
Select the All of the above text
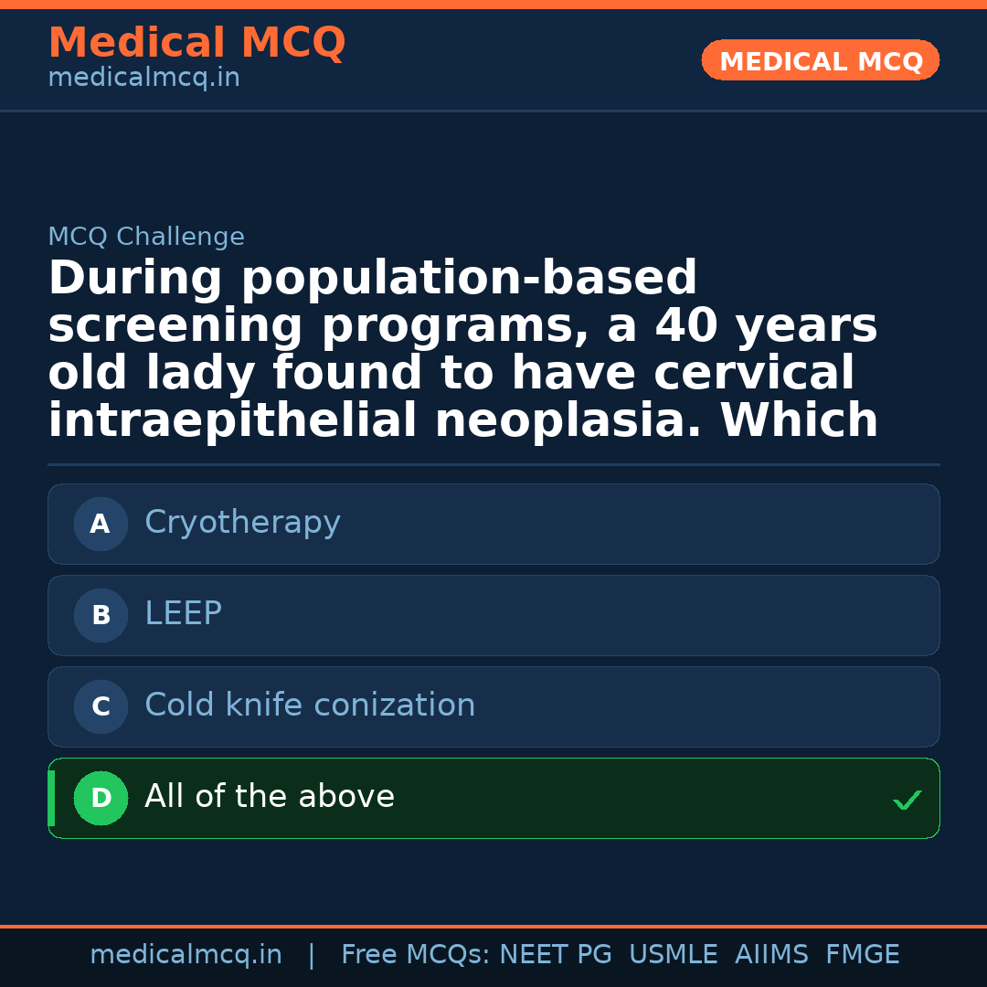[x=270, y=797]
